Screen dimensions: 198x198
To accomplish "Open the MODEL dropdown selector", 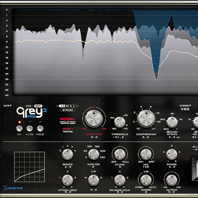I will tap(185, 106).
